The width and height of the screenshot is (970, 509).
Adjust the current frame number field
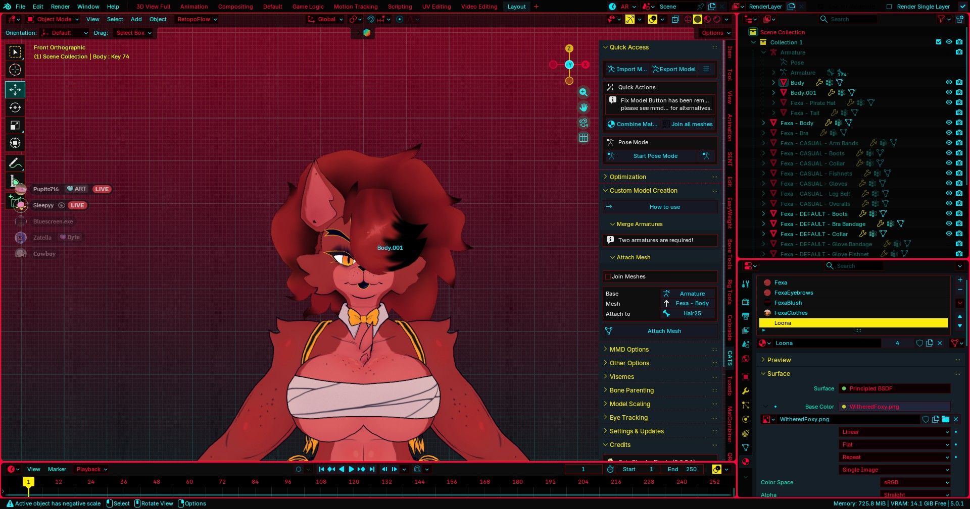(584, 469)
